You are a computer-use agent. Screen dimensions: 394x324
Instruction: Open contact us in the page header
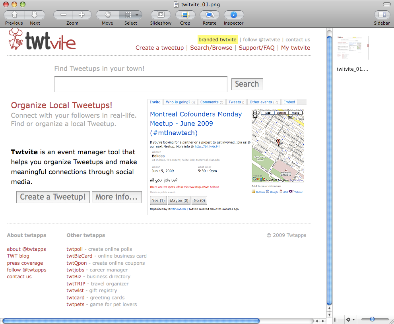pos(298,39)
